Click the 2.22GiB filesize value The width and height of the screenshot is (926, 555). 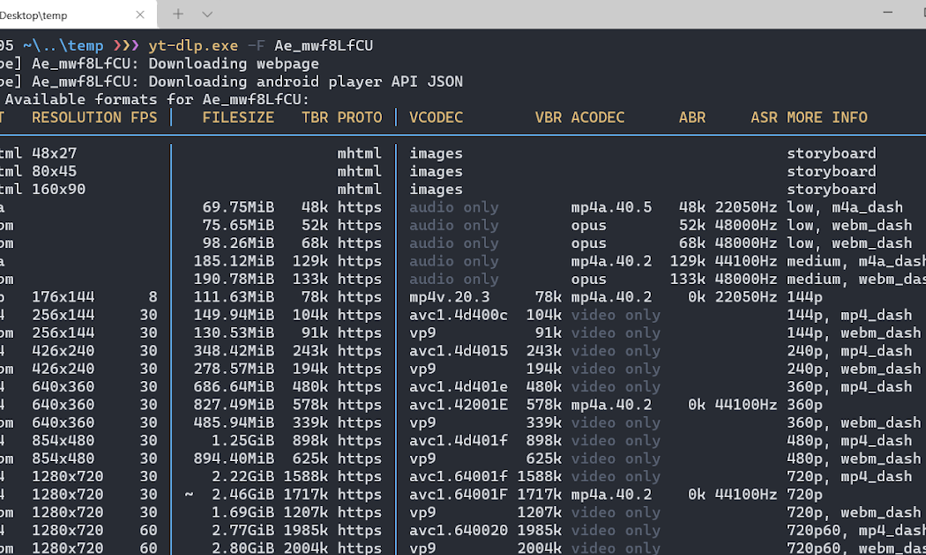coord(243,476)
